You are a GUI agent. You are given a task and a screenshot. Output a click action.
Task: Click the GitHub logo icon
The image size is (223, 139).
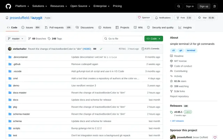click(x=8, y=6)
